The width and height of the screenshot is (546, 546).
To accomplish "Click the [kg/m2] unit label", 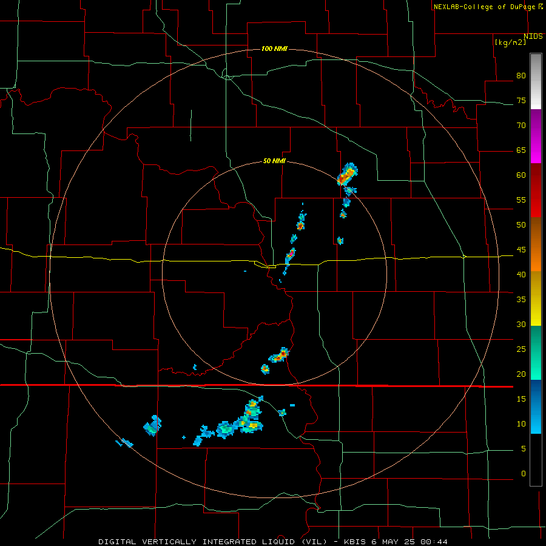I will tap(510, 42).
